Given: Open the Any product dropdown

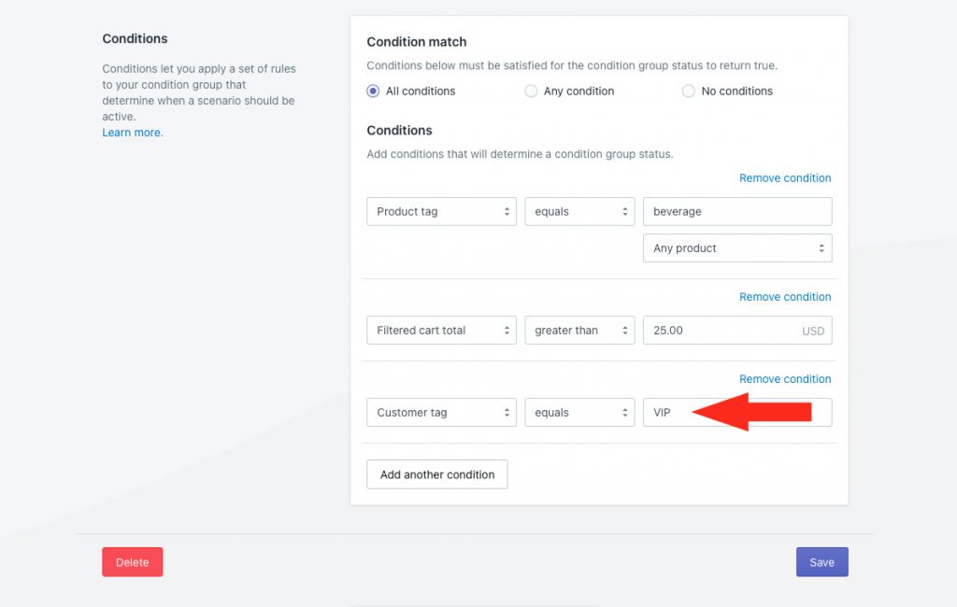Looking at the screenshot, I should click(x=737, y=248).
